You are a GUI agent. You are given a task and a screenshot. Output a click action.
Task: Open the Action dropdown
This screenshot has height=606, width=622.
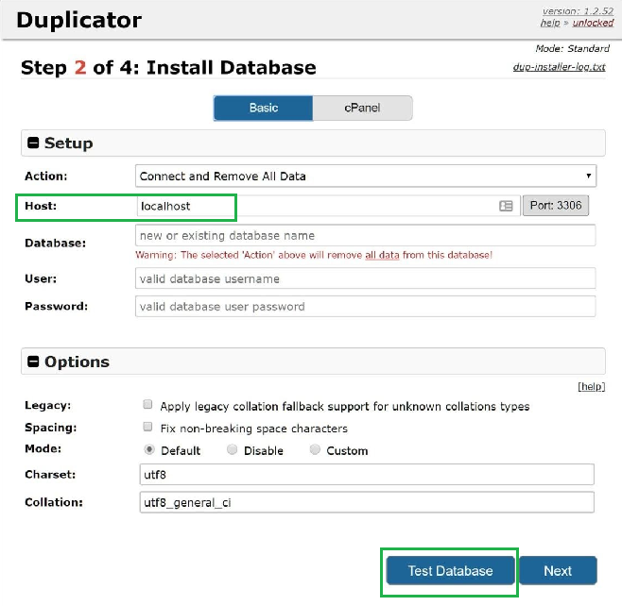[365, 176]
